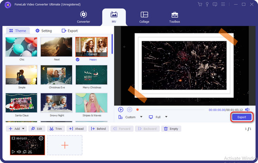
Task: Expand the Add dropdown arrow
Action: click(x=23, y=129)
